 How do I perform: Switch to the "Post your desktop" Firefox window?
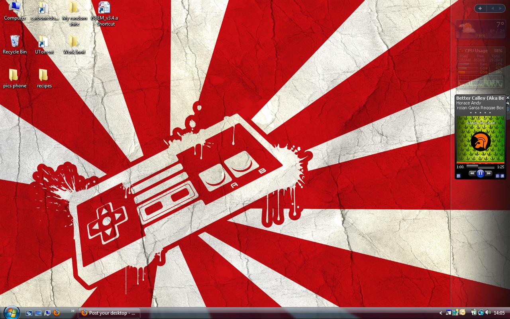[x=108, y=313]
